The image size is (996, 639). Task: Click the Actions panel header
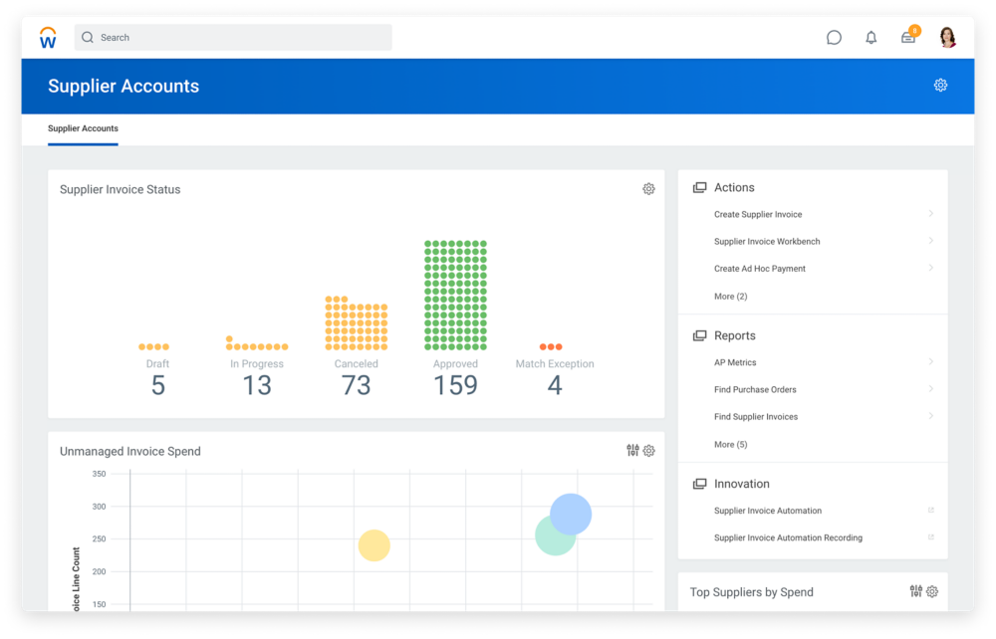[734, 187]
